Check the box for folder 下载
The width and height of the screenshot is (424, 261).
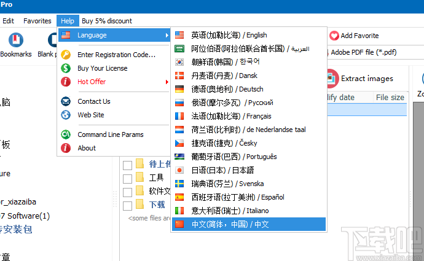point(127,206)
